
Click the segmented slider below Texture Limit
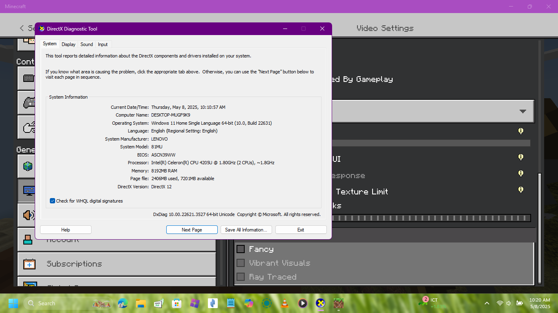(431, 218)
